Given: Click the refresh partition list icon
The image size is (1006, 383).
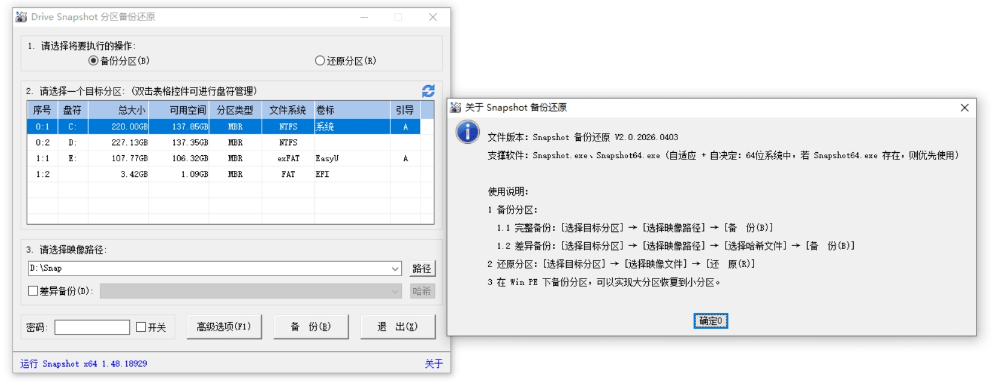Looking at the screenshot, I should point(428,91).
